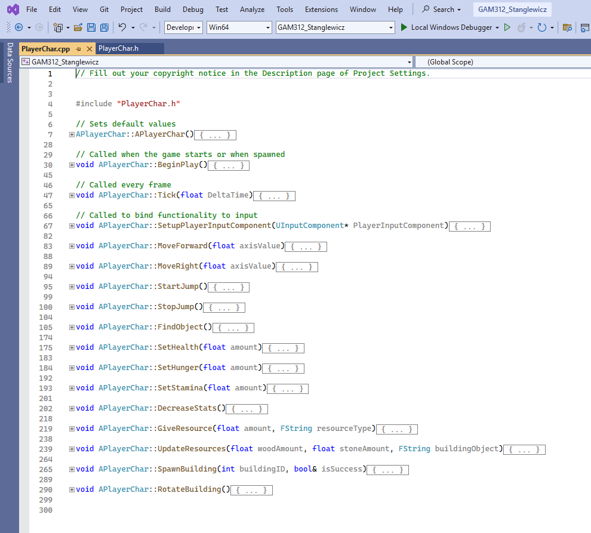Click the Visual Studio logo icon
This screenshot has height=533, width=591.
(13, 9)
